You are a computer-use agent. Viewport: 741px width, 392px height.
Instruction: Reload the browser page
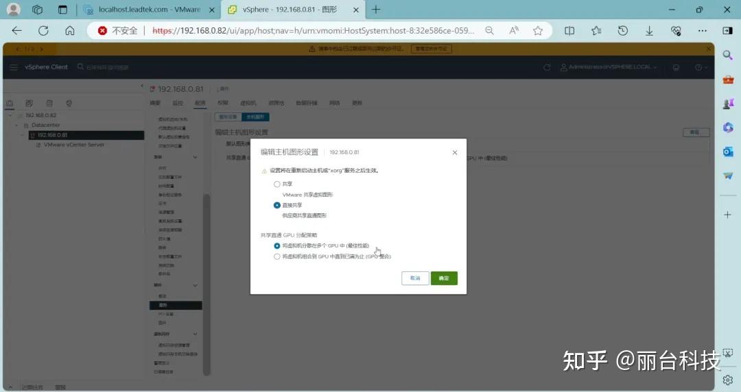pos(43,31)
